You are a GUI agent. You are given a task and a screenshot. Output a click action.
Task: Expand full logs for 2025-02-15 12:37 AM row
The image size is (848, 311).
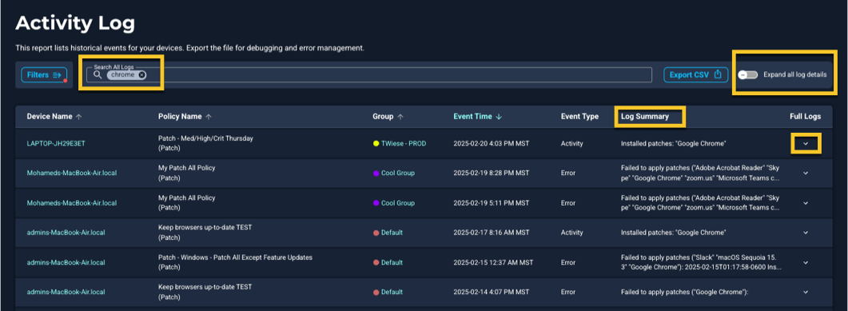tap(806, 263)
